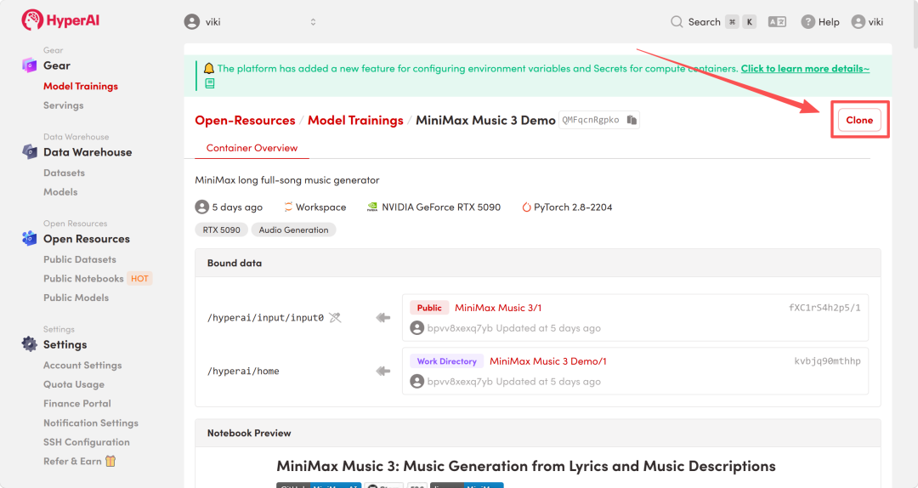Click the HyperAI logo
The width and height of the screenshot is (918, 488).
click(x=60, y=20)
